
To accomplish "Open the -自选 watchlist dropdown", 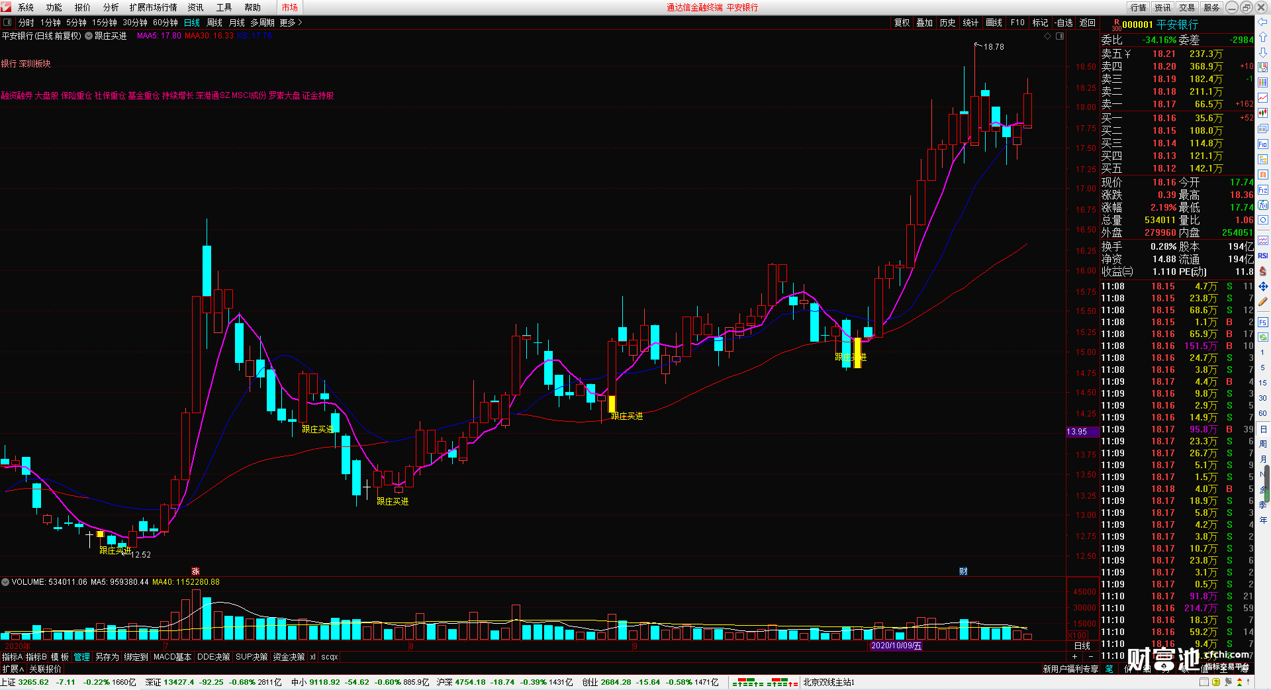I will pyautogui.click(x=1064, y=23).
